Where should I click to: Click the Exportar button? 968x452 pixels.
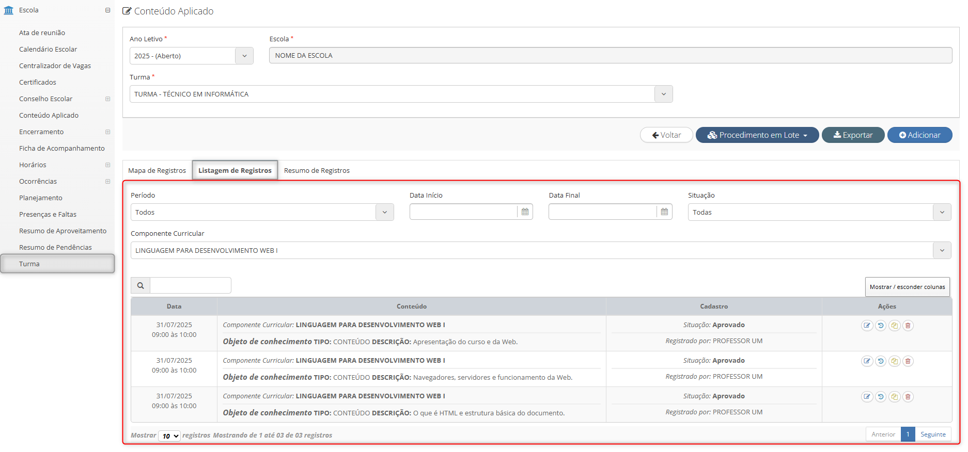click(853, 135)
